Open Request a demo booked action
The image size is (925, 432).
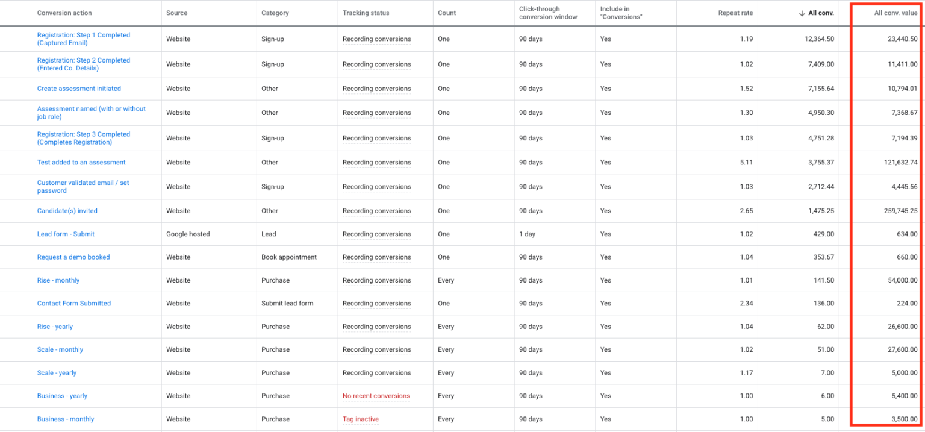coord(73,257)
